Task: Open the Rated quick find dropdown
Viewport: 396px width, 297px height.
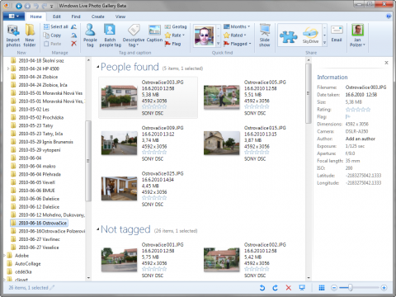Action: coord(234,35)
